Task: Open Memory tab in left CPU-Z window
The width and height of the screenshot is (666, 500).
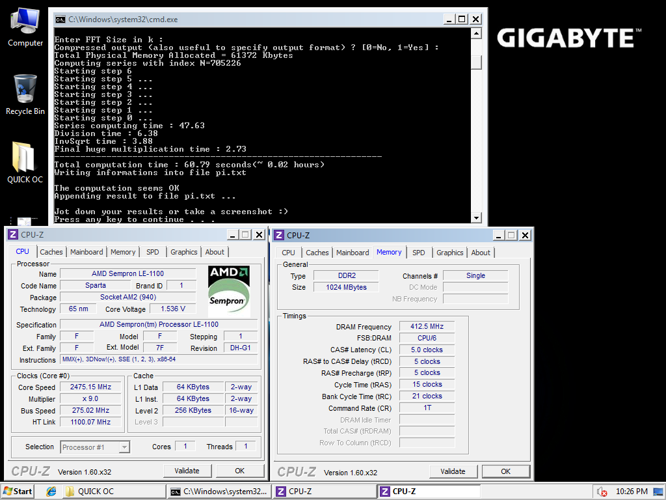Action: coord(123,252)
